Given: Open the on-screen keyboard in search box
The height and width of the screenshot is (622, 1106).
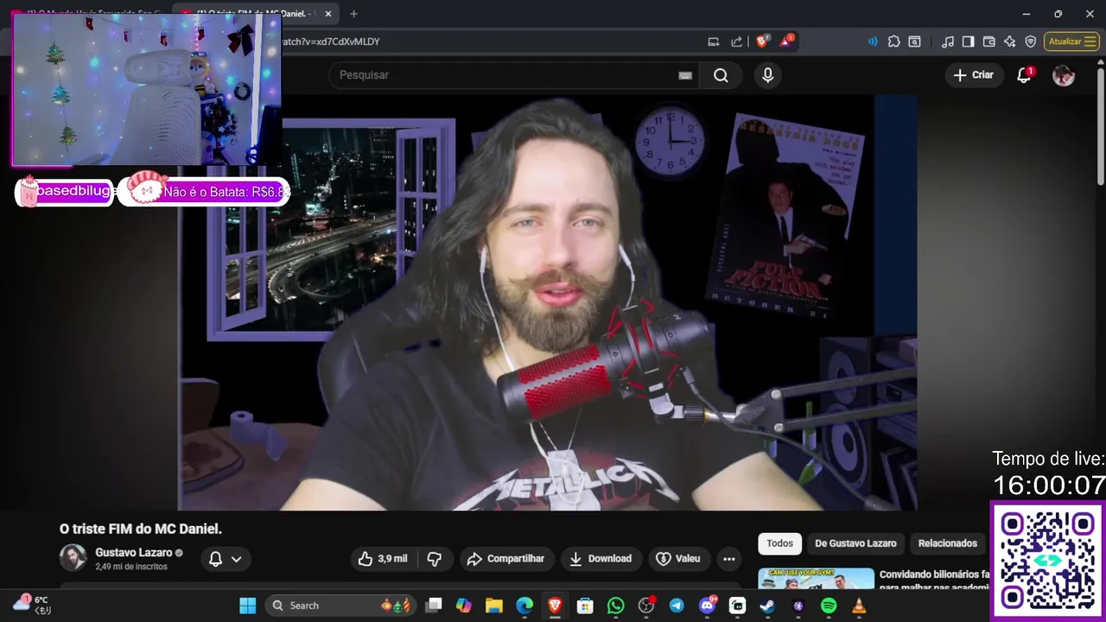Looking at the screenshot, I should pyautogui.click(x=685, y=75).
